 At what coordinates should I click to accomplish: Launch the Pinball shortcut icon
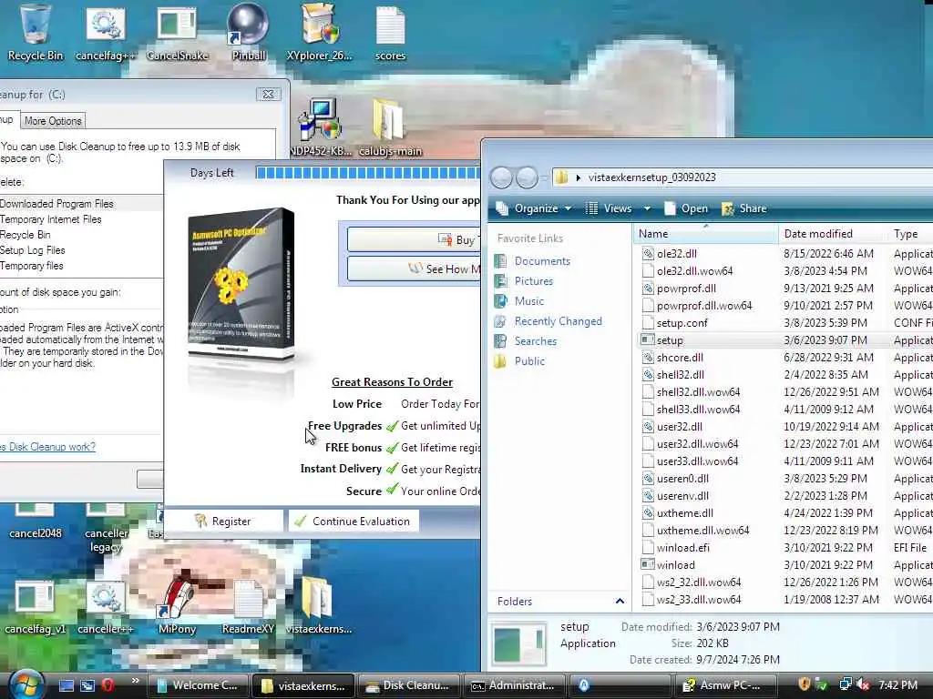[248, 33]
